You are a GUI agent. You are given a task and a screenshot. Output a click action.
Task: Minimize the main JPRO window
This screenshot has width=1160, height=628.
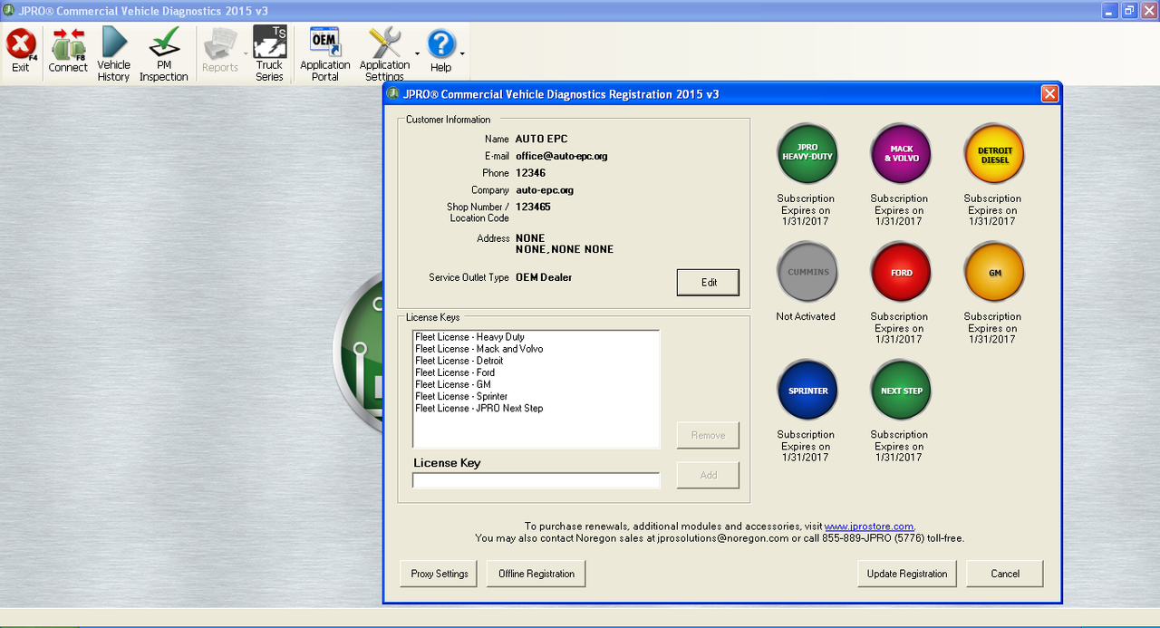point(1110,11)
